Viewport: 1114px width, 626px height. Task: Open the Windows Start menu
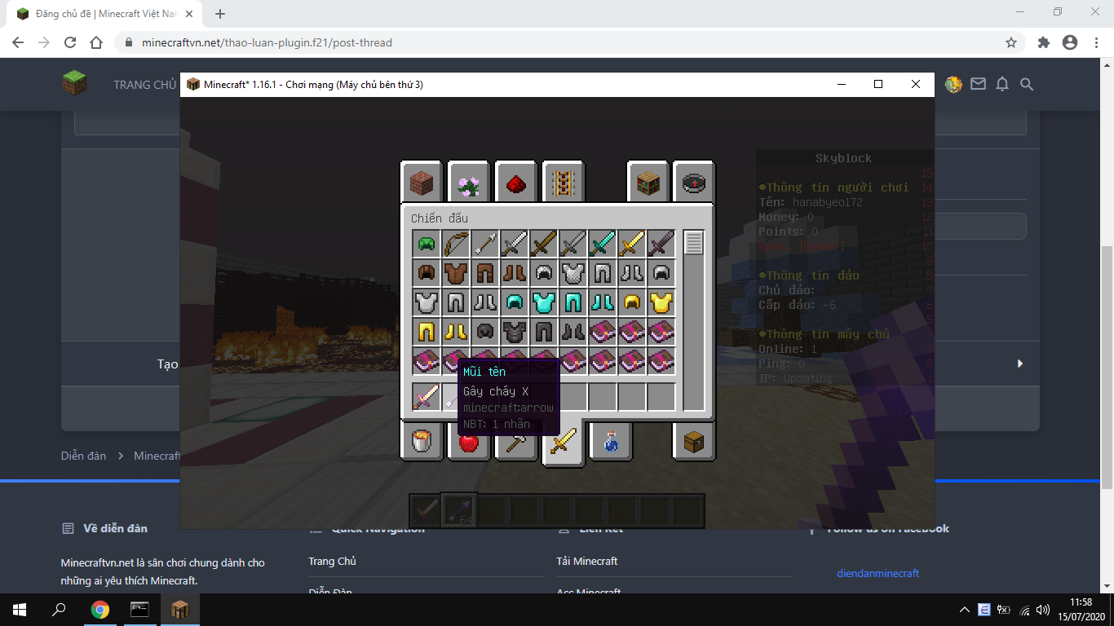pyautogui.click(x=20, y=610)
